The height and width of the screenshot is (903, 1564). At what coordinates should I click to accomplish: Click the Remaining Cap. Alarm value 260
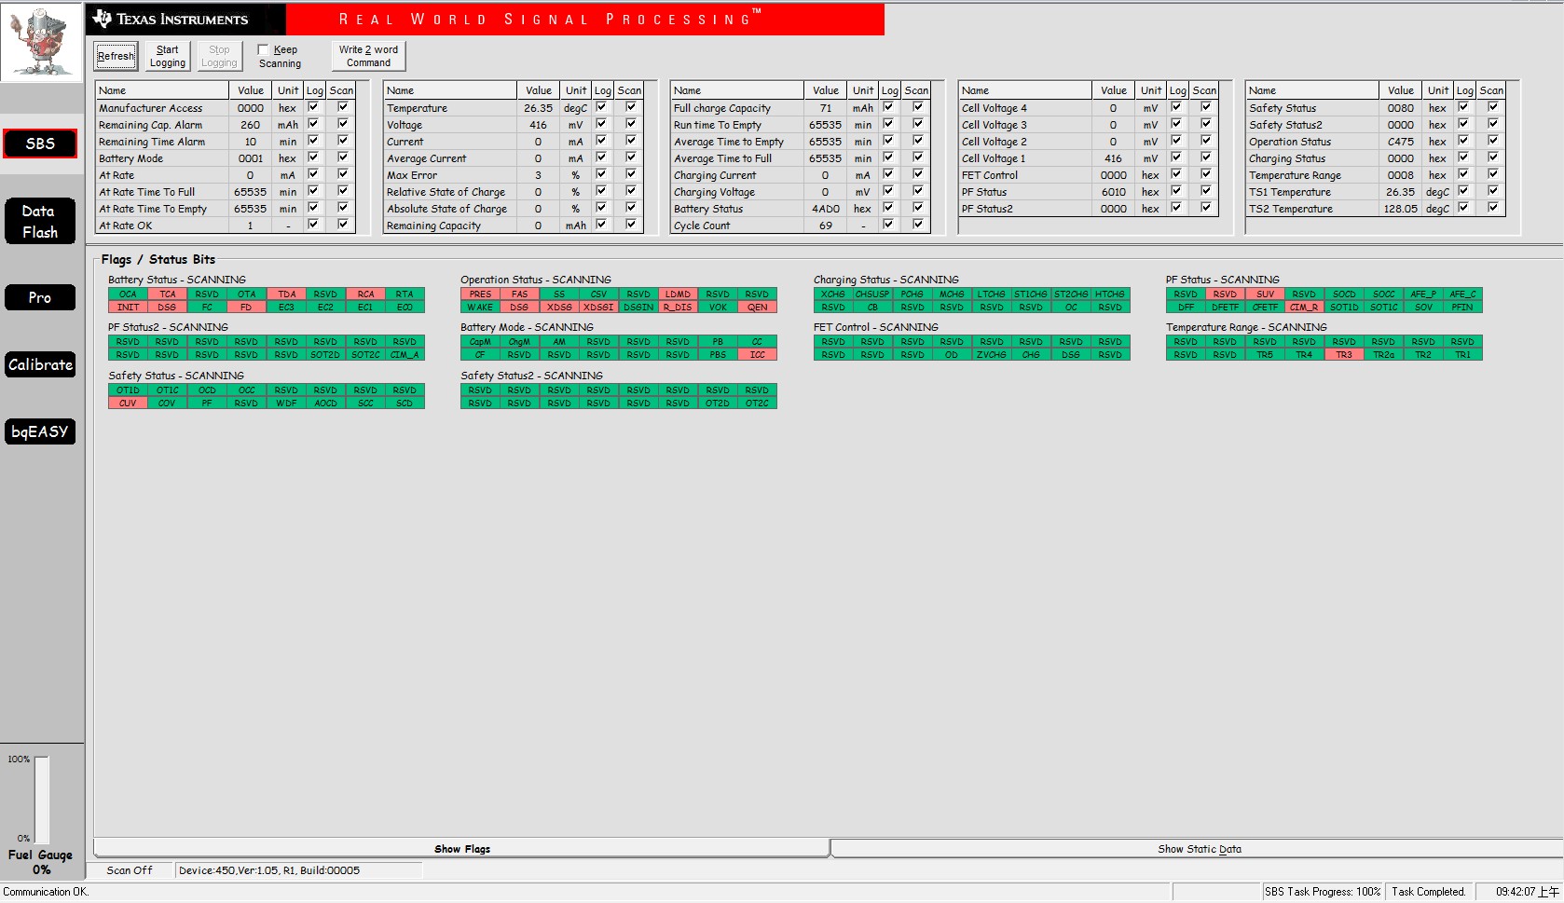coord(250,125)
